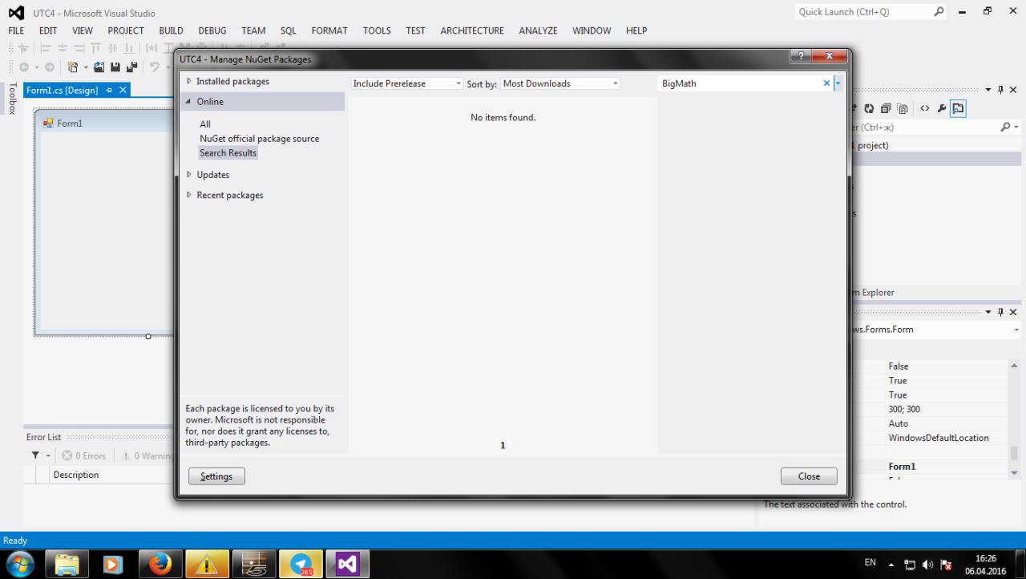Click Refresh icon in Solution Explorer toolbar
Viewport: 1026px width, 579px height.
868,109
